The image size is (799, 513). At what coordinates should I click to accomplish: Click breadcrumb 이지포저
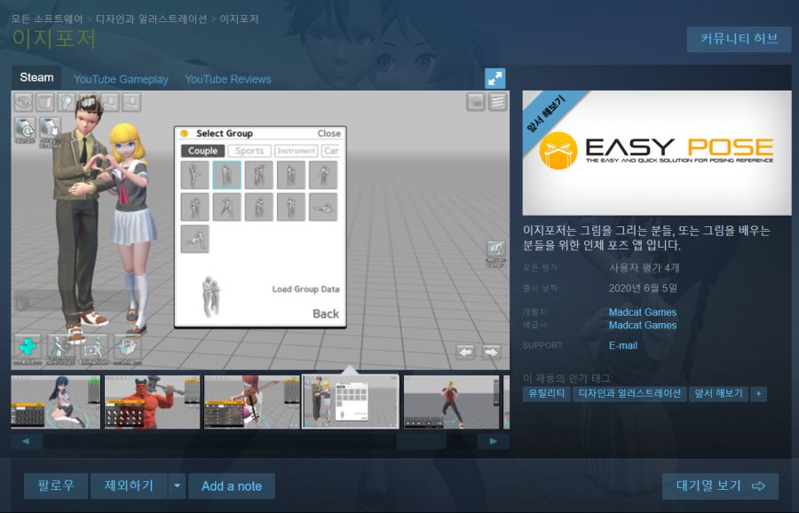(239, 19)
